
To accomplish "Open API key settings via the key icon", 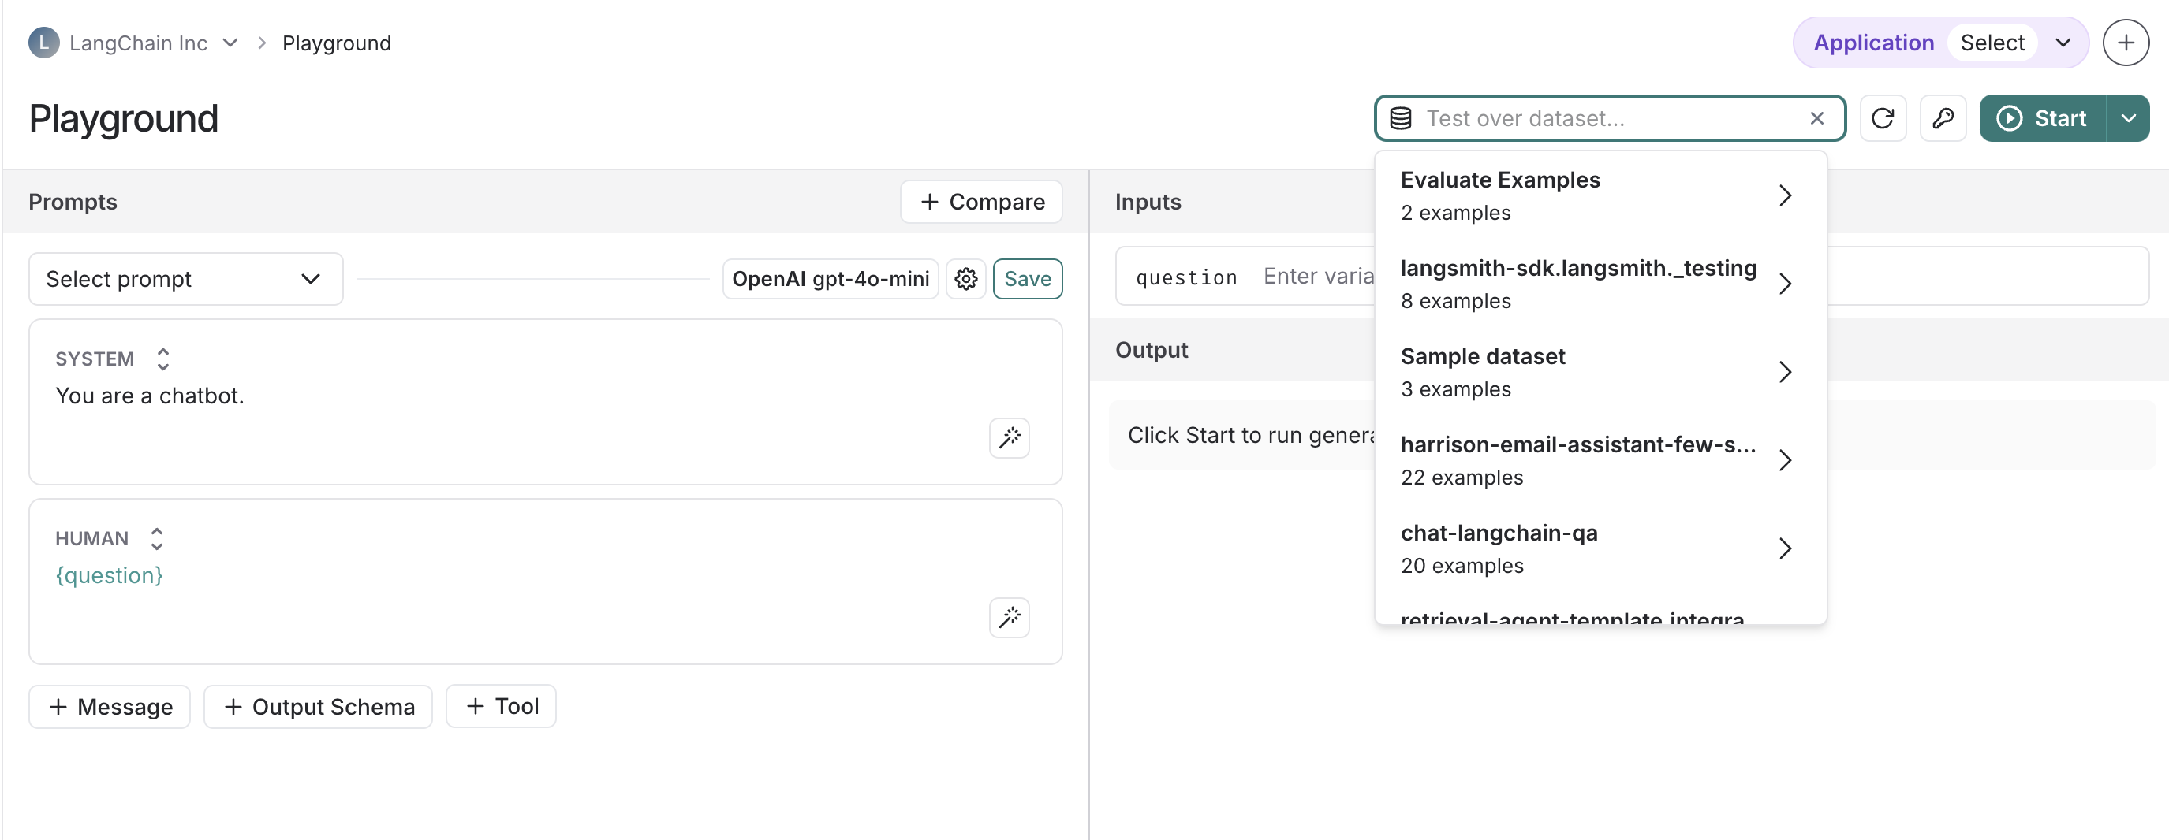I will click(1943, 117).
